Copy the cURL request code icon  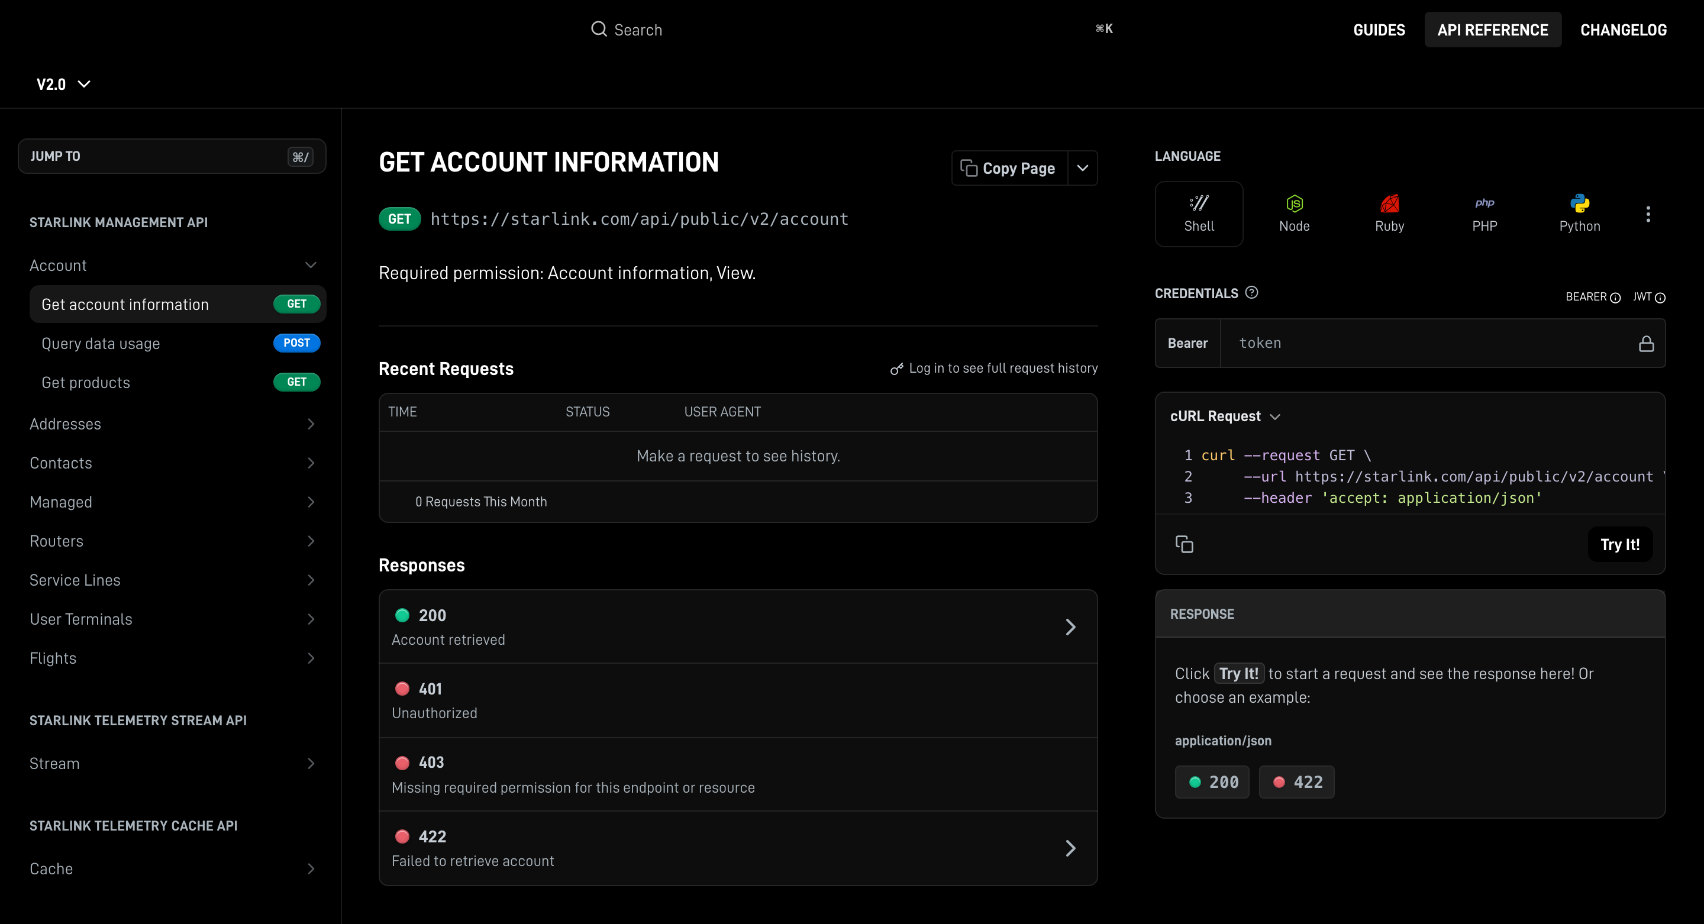point(1184,544)
